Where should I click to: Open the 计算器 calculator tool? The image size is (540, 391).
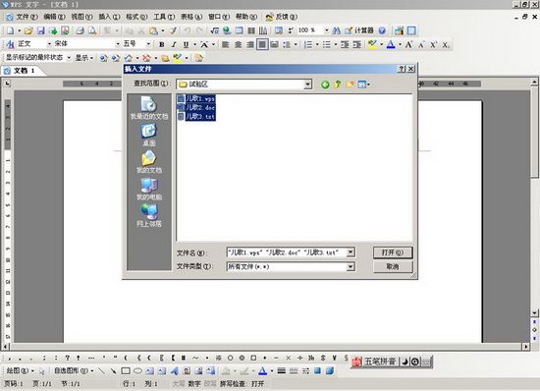pos(359,30)
